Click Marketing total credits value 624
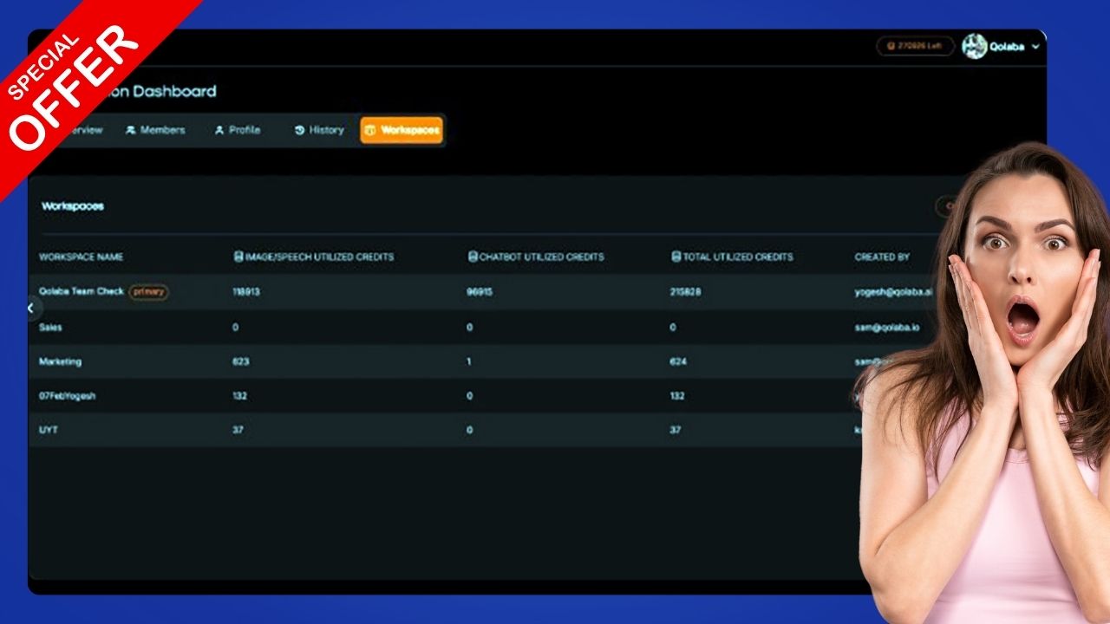The width and height of the screenshot is (1110, 624). tap(678, 361)
